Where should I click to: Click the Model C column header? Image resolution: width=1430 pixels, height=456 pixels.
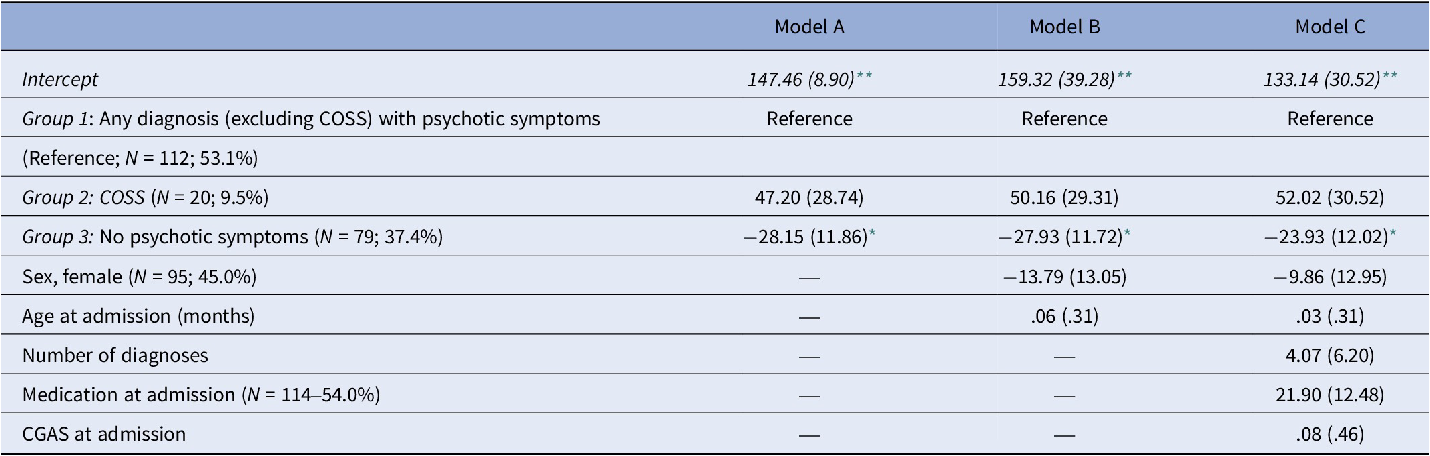tap(1330, 27)
